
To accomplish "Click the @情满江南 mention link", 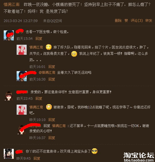I will 47,73.
